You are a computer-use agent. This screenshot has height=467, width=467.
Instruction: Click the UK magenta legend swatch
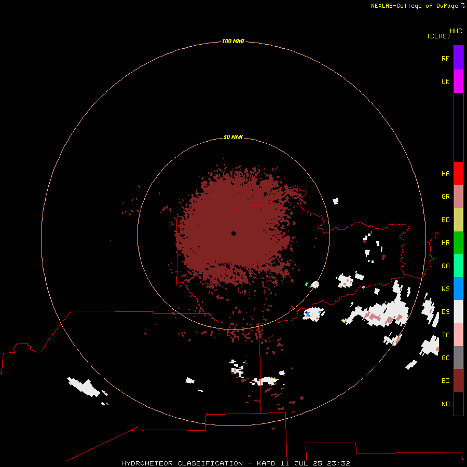pyautogui.click(x=458, y=81)
